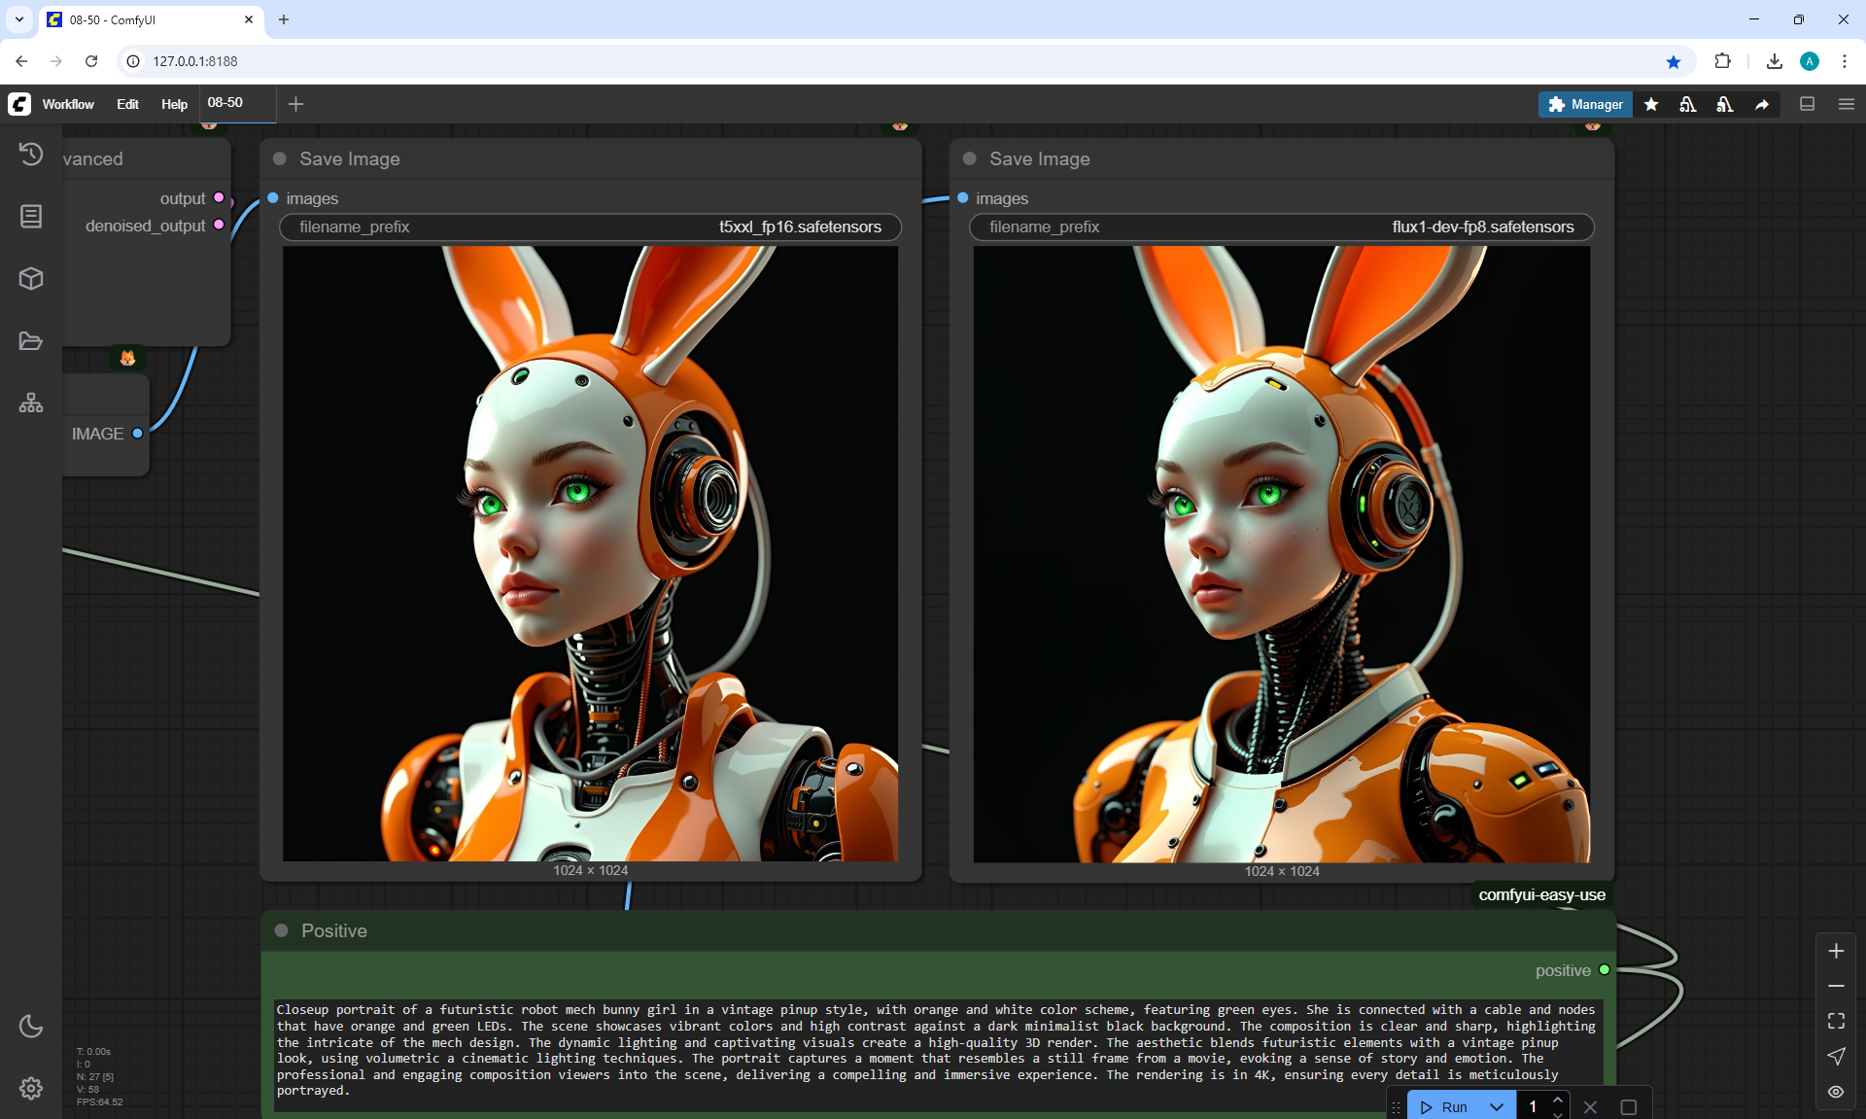Screen dimensions: 1866x1119
Task: Open the workflows folder sidebar icon
Action: (x=31, y=341)
